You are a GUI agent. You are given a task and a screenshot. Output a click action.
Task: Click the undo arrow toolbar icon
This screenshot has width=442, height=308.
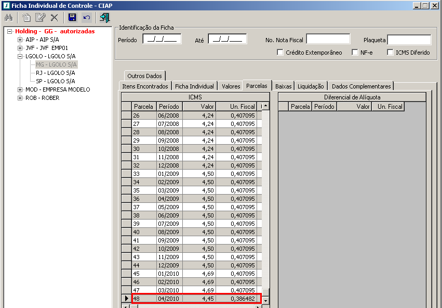point(86,18)
